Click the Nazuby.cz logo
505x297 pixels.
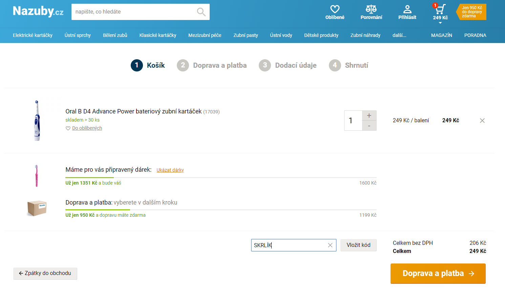click(x=38, y=12)
